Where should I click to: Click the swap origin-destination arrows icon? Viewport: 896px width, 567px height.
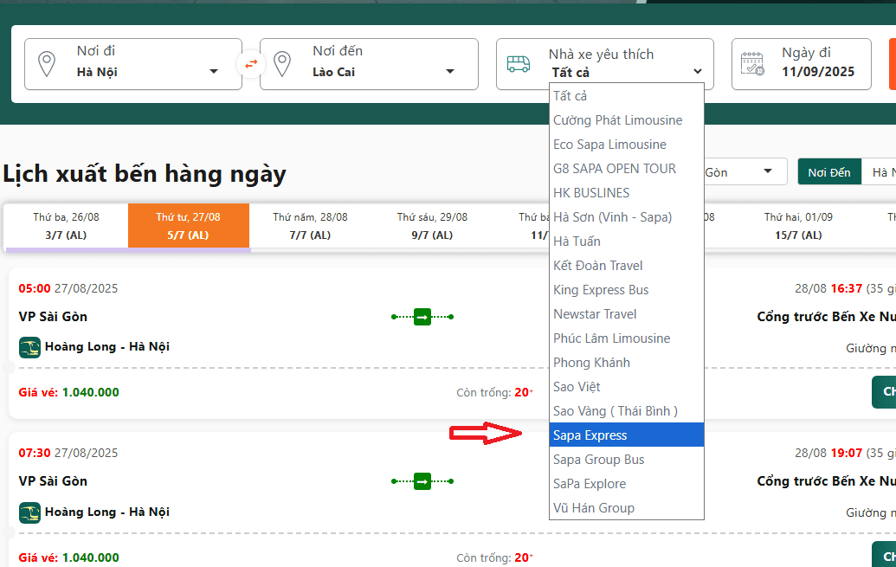[x=251, y=64]
